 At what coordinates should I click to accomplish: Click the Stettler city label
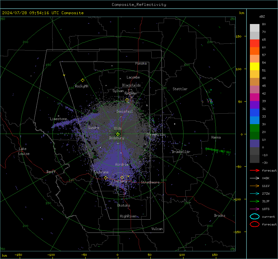click(180, 89)
